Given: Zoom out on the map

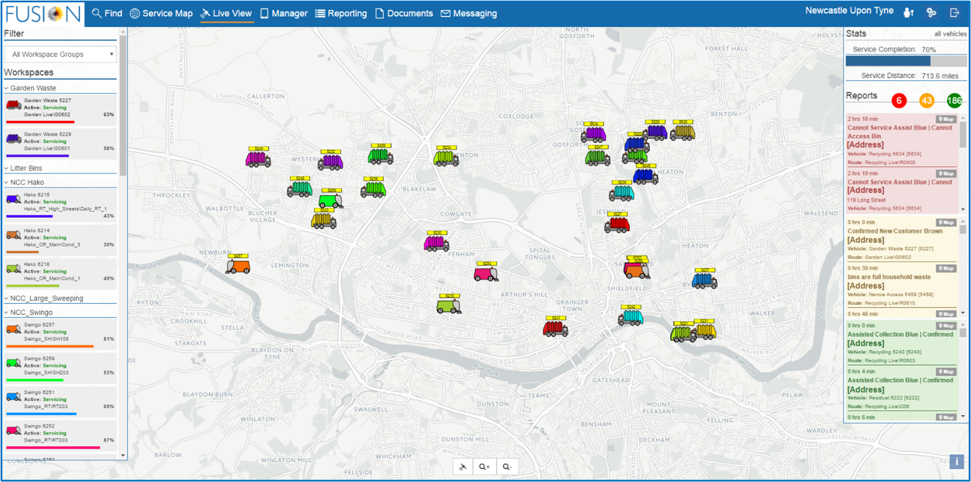Looking at the screenshot, I should 507,467.
